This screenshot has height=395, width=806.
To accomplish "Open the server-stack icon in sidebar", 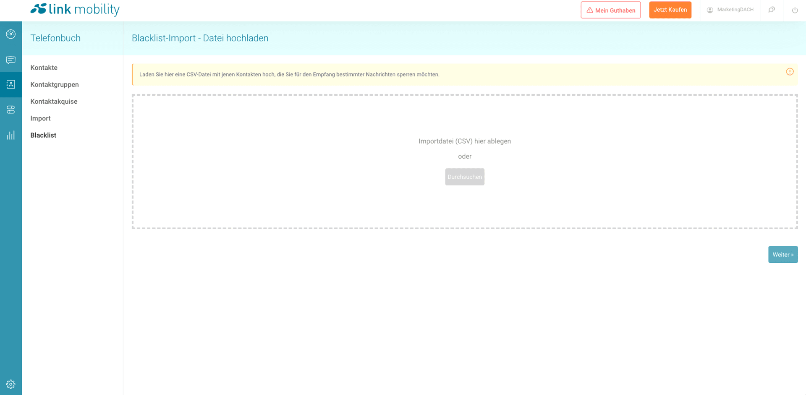I will point(11,110).
